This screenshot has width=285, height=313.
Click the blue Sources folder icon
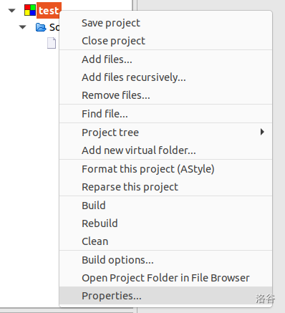pyautogui.click(x=41, y=27)
